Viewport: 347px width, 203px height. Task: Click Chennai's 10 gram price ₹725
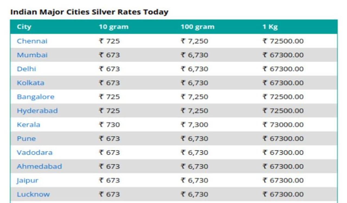109,41
